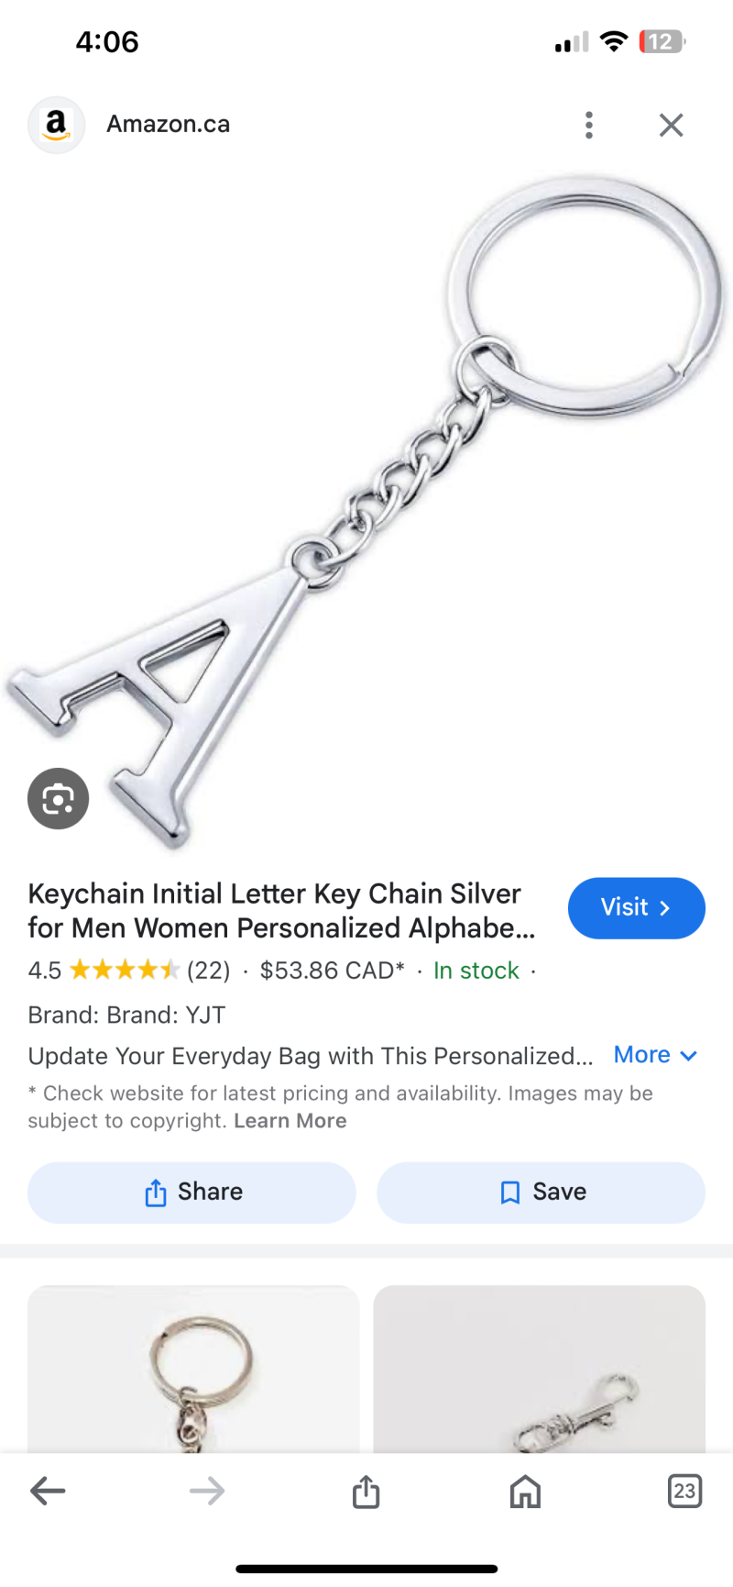This screenshot has height=1587, width=733.
Task: Go back using the back arrow
Action: 48,1491
